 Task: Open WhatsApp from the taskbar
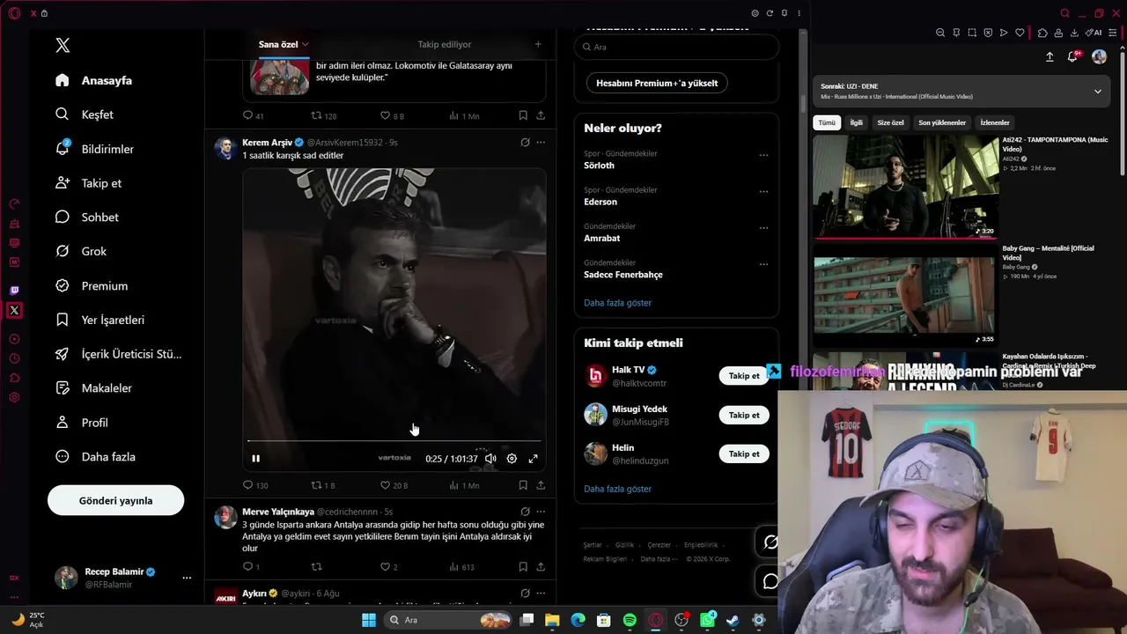pos(707,620)
